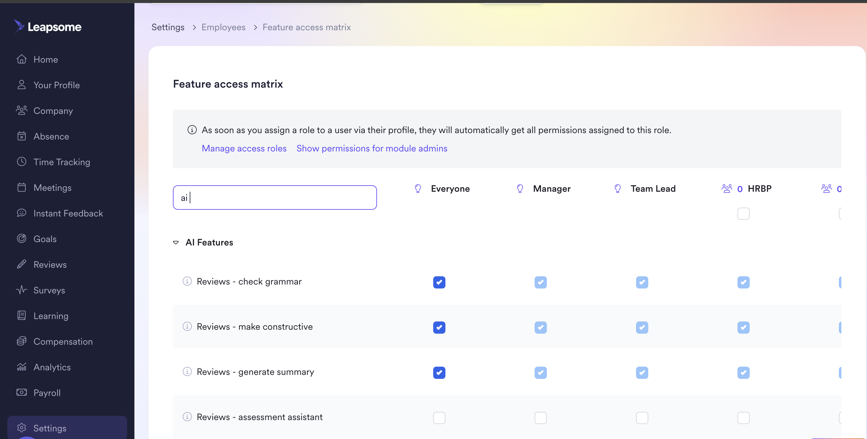Click the Leapsome logo icon
Screen dimensions: 867x439
click(19, 26)
